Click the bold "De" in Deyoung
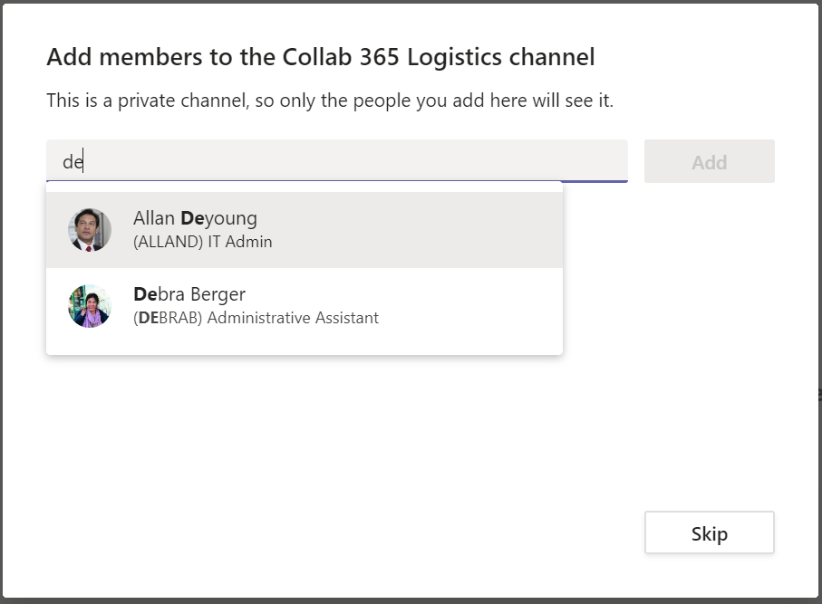Image resolution: width=822 pixels, height=604 pixels. click(x=192, y=218)
